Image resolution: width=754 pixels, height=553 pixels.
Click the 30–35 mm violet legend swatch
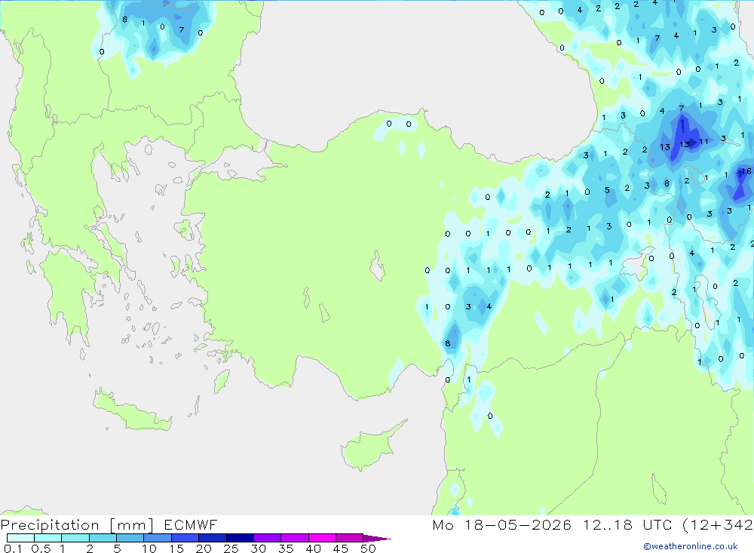pyautogui.click(x=268, y=538)
